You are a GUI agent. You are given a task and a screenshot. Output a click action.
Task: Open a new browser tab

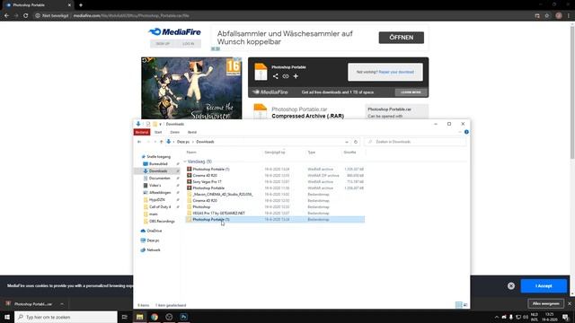[x=81, y=5]
